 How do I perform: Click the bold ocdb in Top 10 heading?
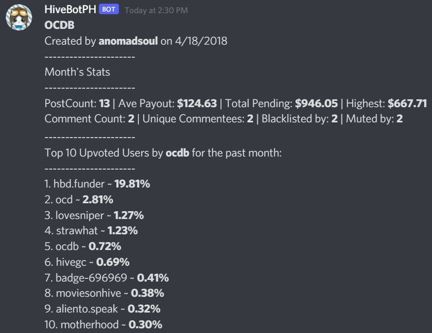177,153
